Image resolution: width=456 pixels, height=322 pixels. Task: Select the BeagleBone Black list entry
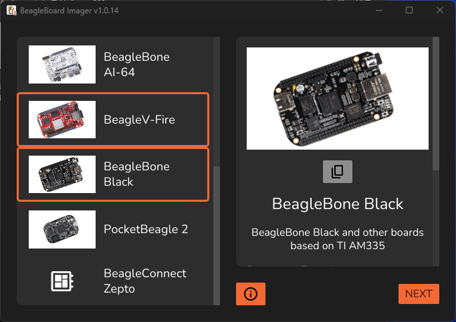pyautogui.click(x=113, y=174)
